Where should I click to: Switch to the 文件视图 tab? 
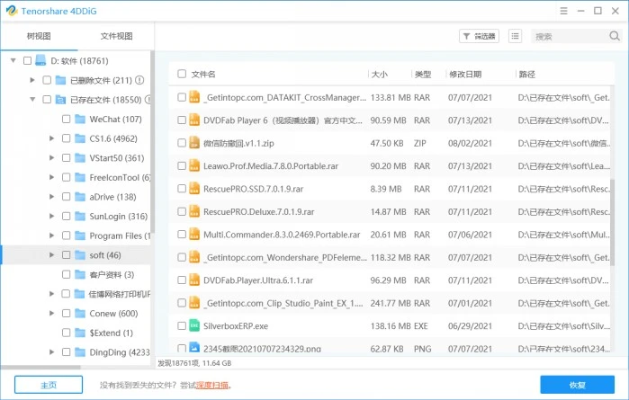pyautogui.click(x=116, y=36)
